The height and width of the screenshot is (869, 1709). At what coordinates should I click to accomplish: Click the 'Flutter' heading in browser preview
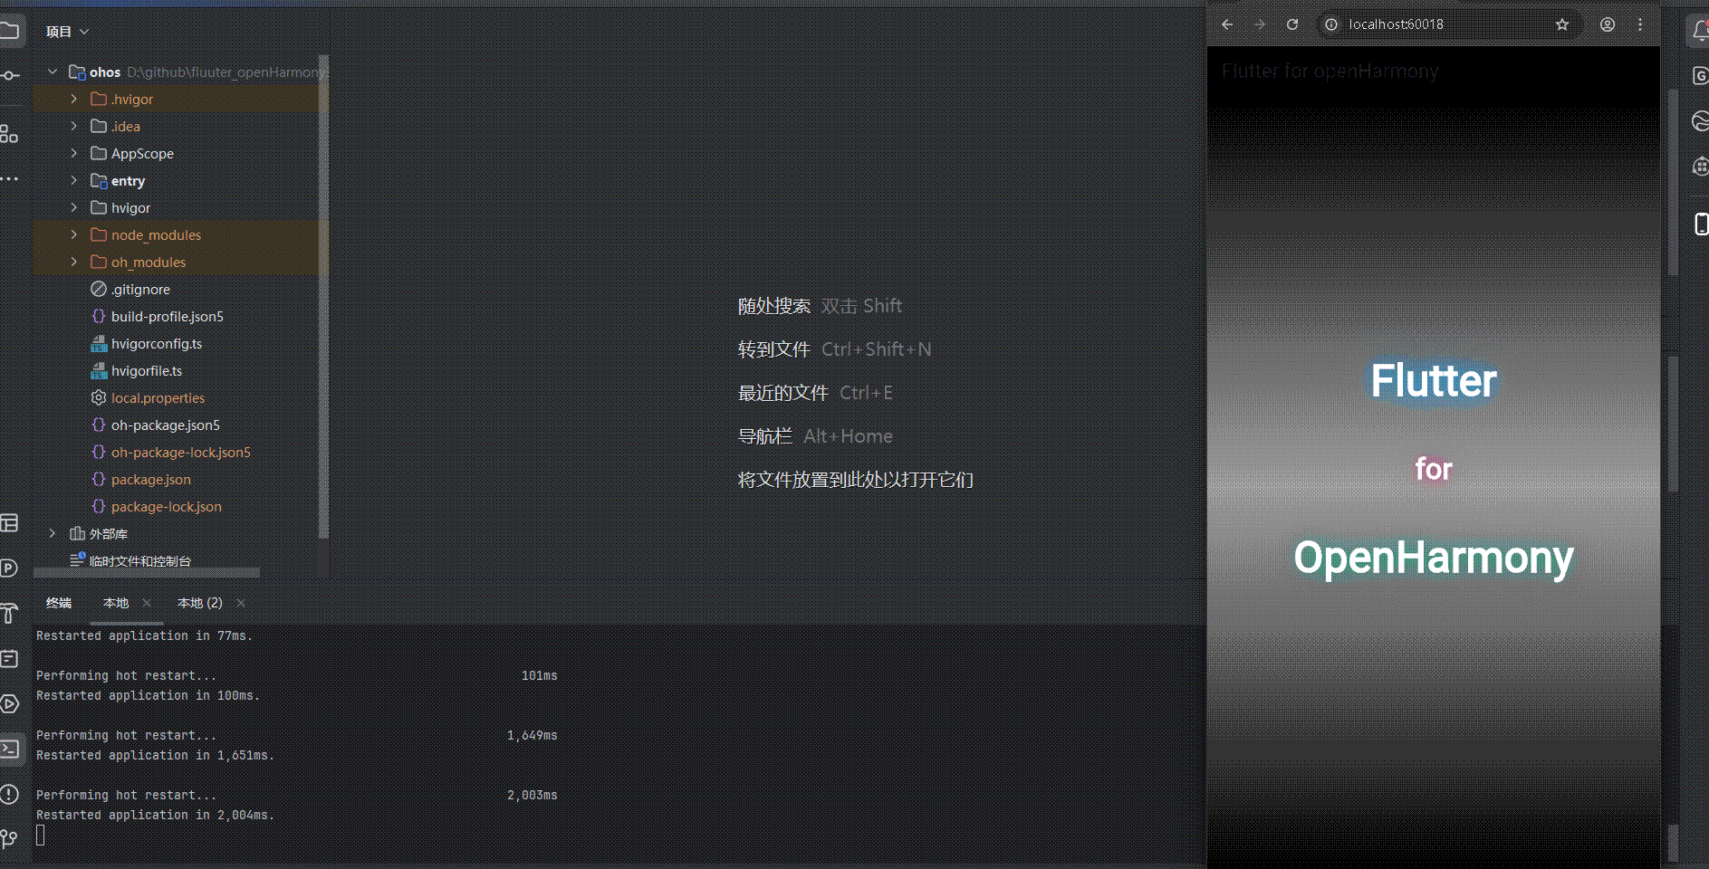coord(1433,380)
